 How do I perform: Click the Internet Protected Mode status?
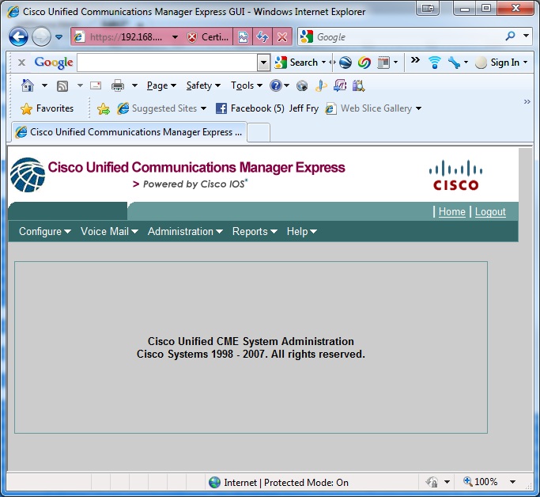(279, 483)
